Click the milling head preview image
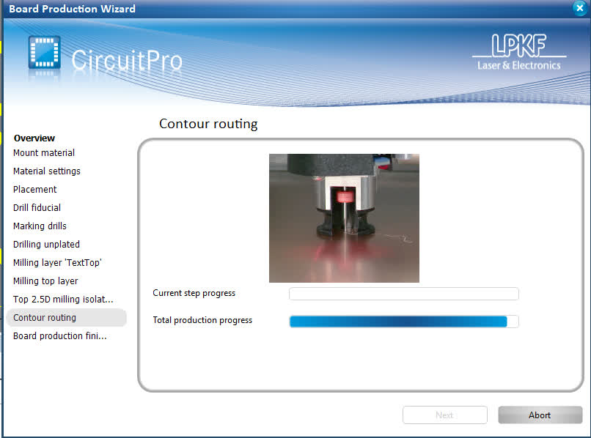Viewport: 591px width, 438px height. (x=344, y=218)
